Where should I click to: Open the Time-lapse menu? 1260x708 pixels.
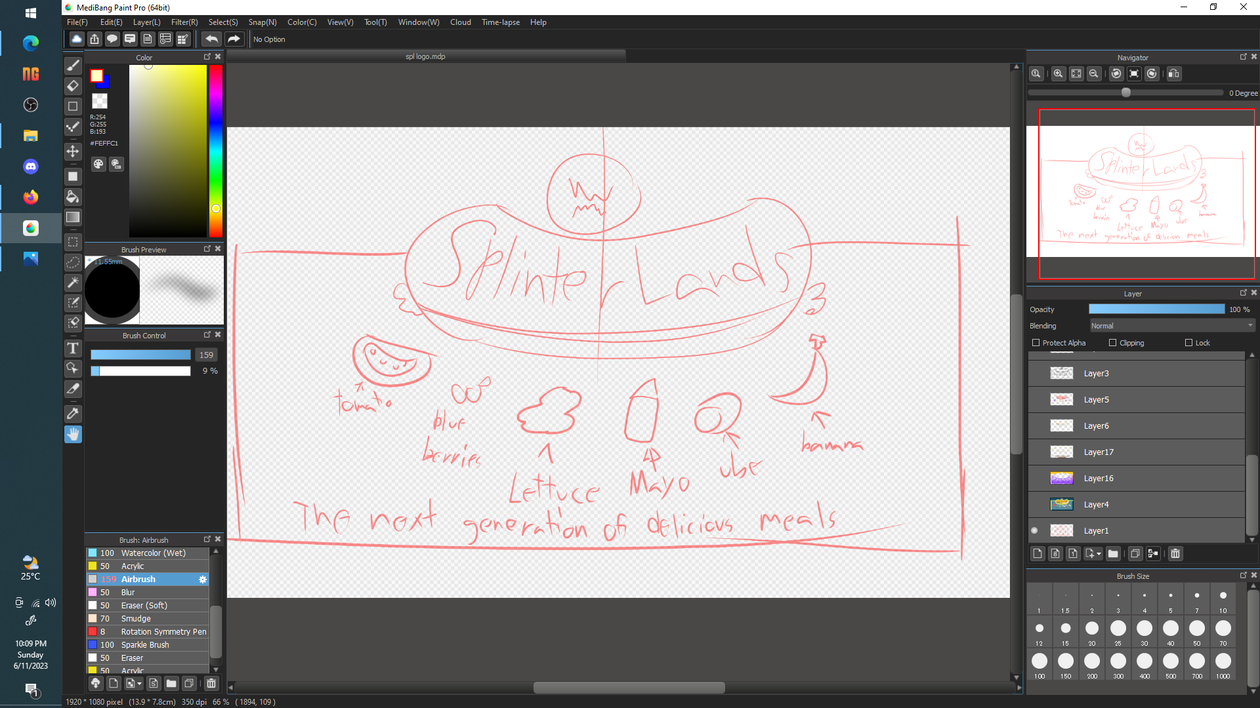pyautogui.click(x=501, y=22)
